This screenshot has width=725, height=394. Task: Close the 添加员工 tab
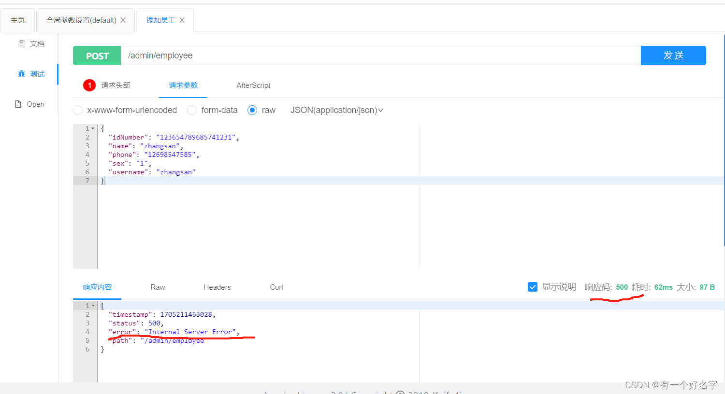182,20
